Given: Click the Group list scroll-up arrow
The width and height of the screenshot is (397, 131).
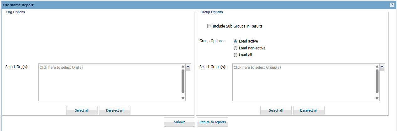Looking at the screenshot, I should point(377,66).
